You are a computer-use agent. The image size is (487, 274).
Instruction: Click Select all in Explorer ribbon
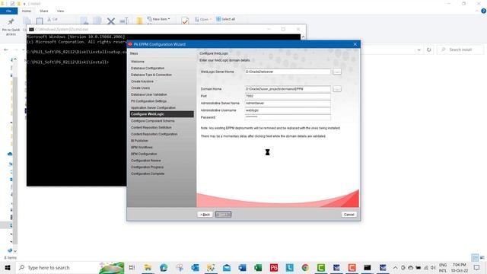pyautogui.click(x=225, y=19)
